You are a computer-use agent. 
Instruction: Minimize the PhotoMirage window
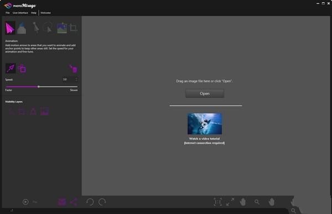tap(318, 3)
